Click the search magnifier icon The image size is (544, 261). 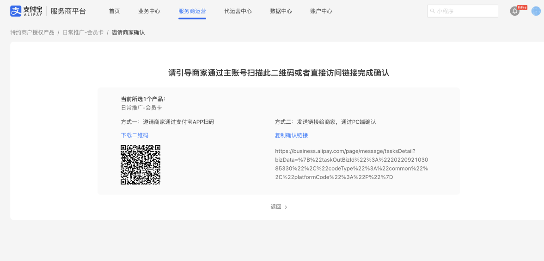pyautogui.click(x=432, y=11)
